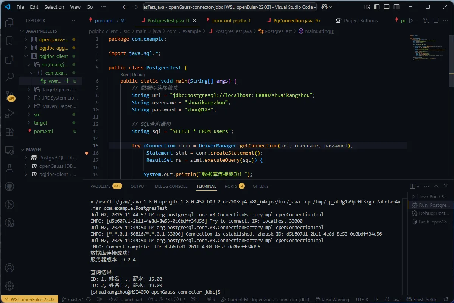Toggle Primary Side Bar visibility
The height and width of the screenshot is (303, 454).
376,7
